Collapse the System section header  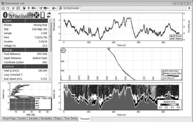pos(25,21)
